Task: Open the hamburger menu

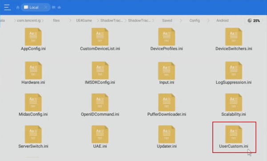Action: (7, 7)
